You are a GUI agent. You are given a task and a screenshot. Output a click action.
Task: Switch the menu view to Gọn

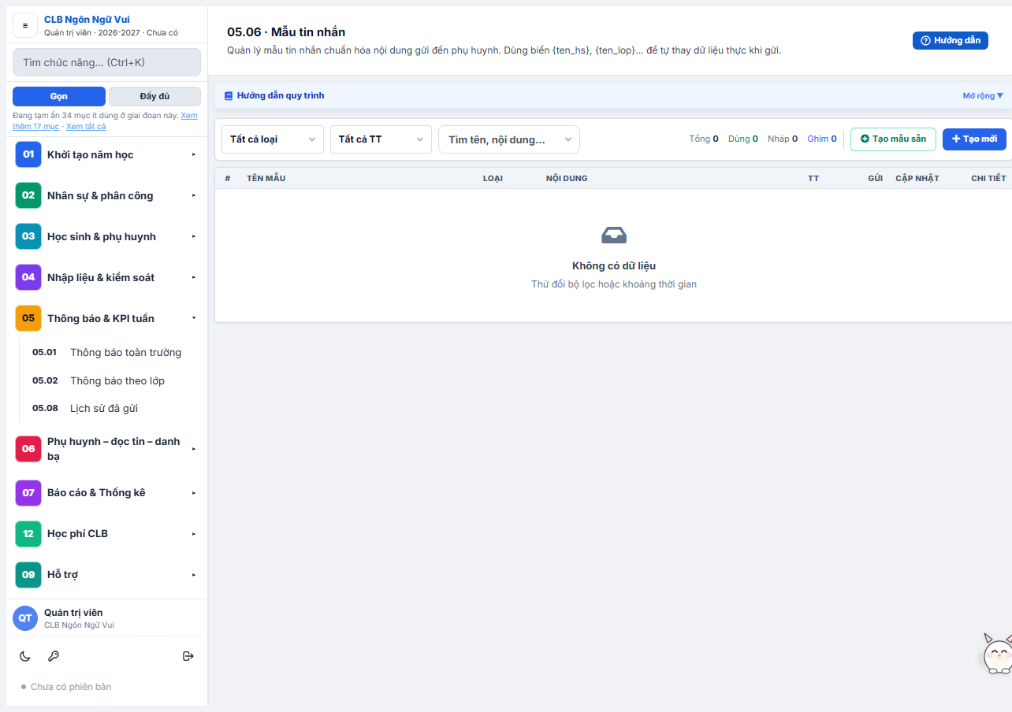tap(59, 96)
